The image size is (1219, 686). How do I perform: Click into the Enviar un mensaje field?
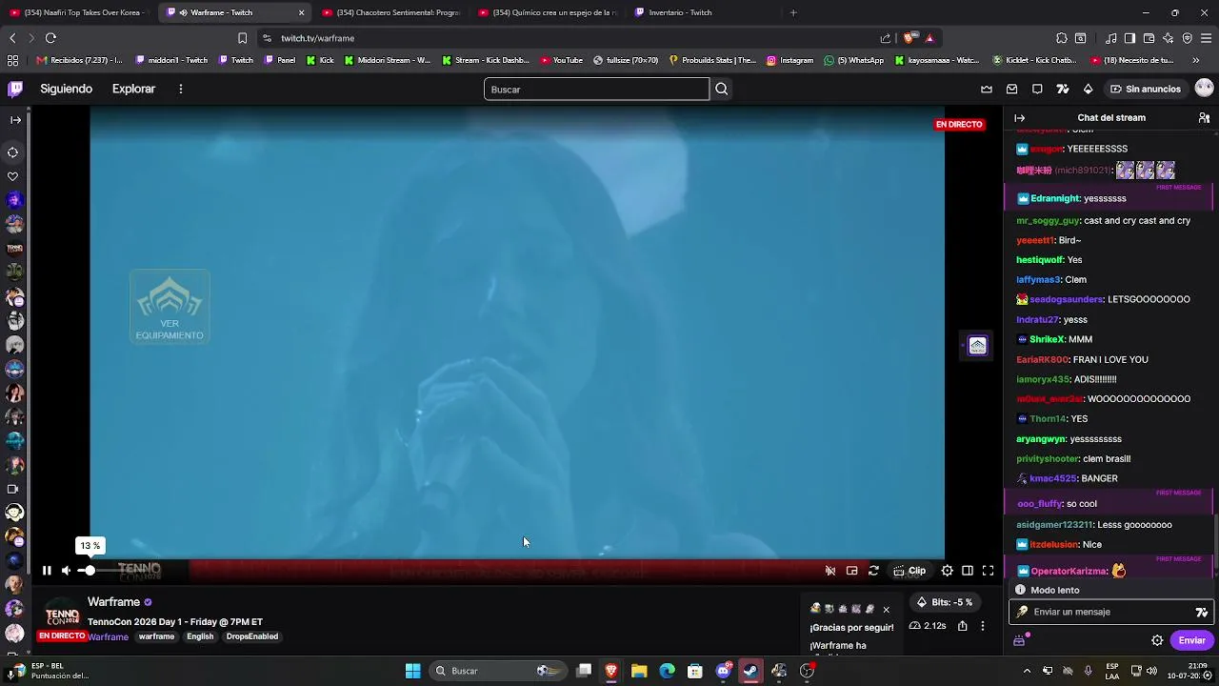click(x=1110, y=612)
